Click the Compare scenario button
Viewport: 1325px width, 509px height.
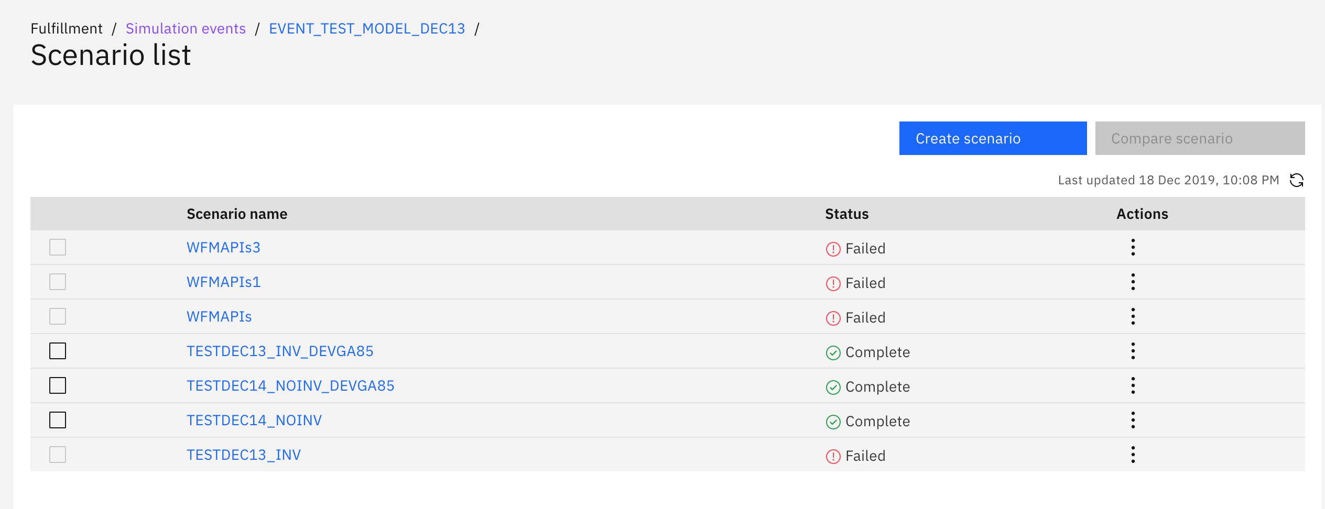(x=1200, y=138)
